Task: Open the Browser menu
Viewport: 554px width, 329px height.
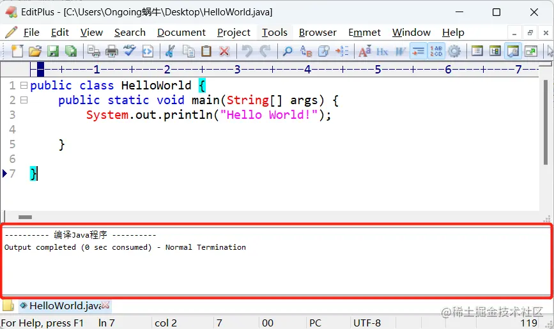Action: point(318,33)
